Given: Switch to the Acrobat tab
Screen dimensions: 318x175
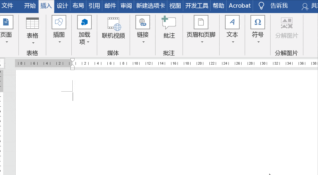Looking at the screenshot, I should coord(240,5).
